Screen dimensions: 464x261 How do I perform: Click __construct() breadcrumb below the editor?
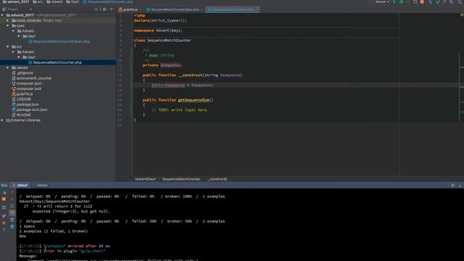217,179
